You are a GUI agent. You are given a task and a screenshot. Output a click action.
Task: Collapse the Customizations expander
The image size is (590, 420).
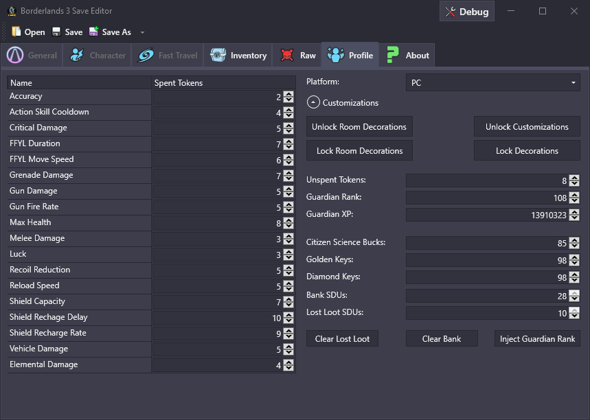(313, 102)
